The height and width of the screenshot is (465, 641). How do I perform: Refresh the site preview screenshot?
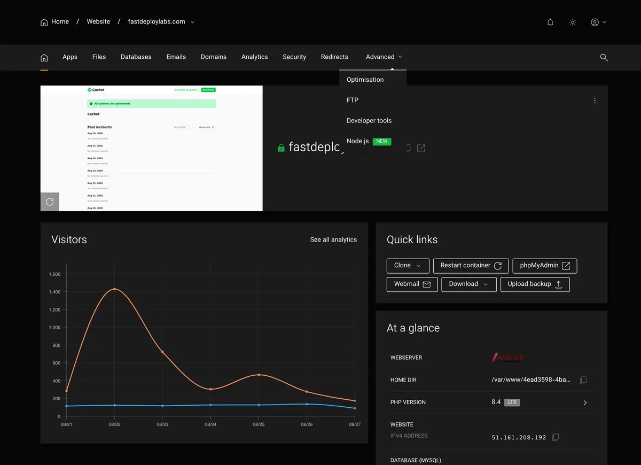(50, 201)
